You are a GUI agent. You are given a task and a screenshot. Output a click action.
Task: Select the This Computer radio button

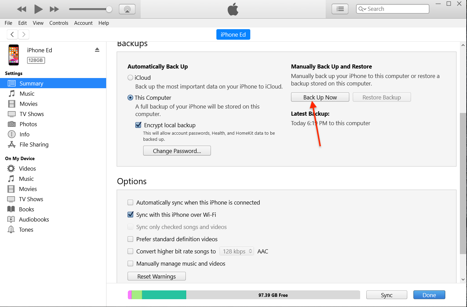pyautogui.click(x=130, y=98)
